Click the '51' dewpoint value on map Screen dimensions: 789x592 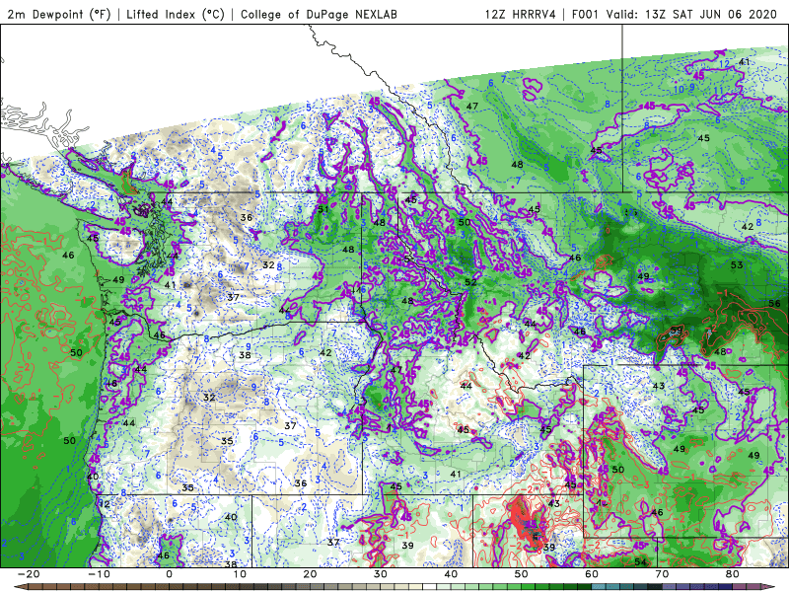pyautogui.click(x=323, y=209)
